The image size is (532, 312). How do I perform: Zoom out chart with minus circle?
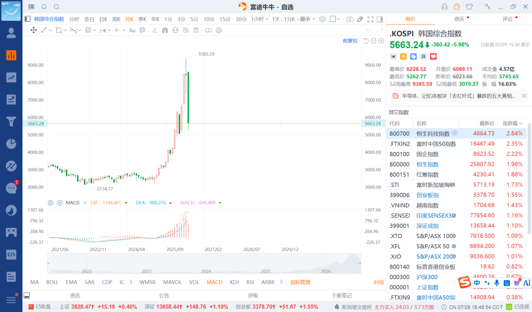coord(373,41)
